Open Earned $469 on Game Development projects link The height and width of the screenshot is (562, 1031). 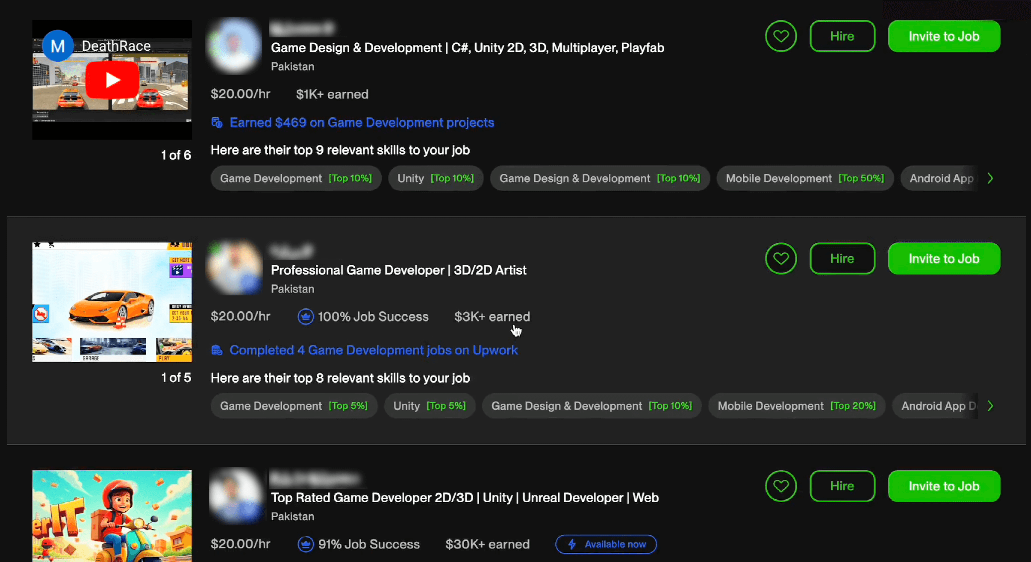click(x=361, y=122)
